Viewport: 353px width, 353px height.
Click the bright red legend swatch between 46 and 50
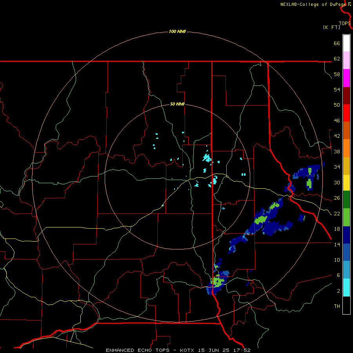click(346, 113)
